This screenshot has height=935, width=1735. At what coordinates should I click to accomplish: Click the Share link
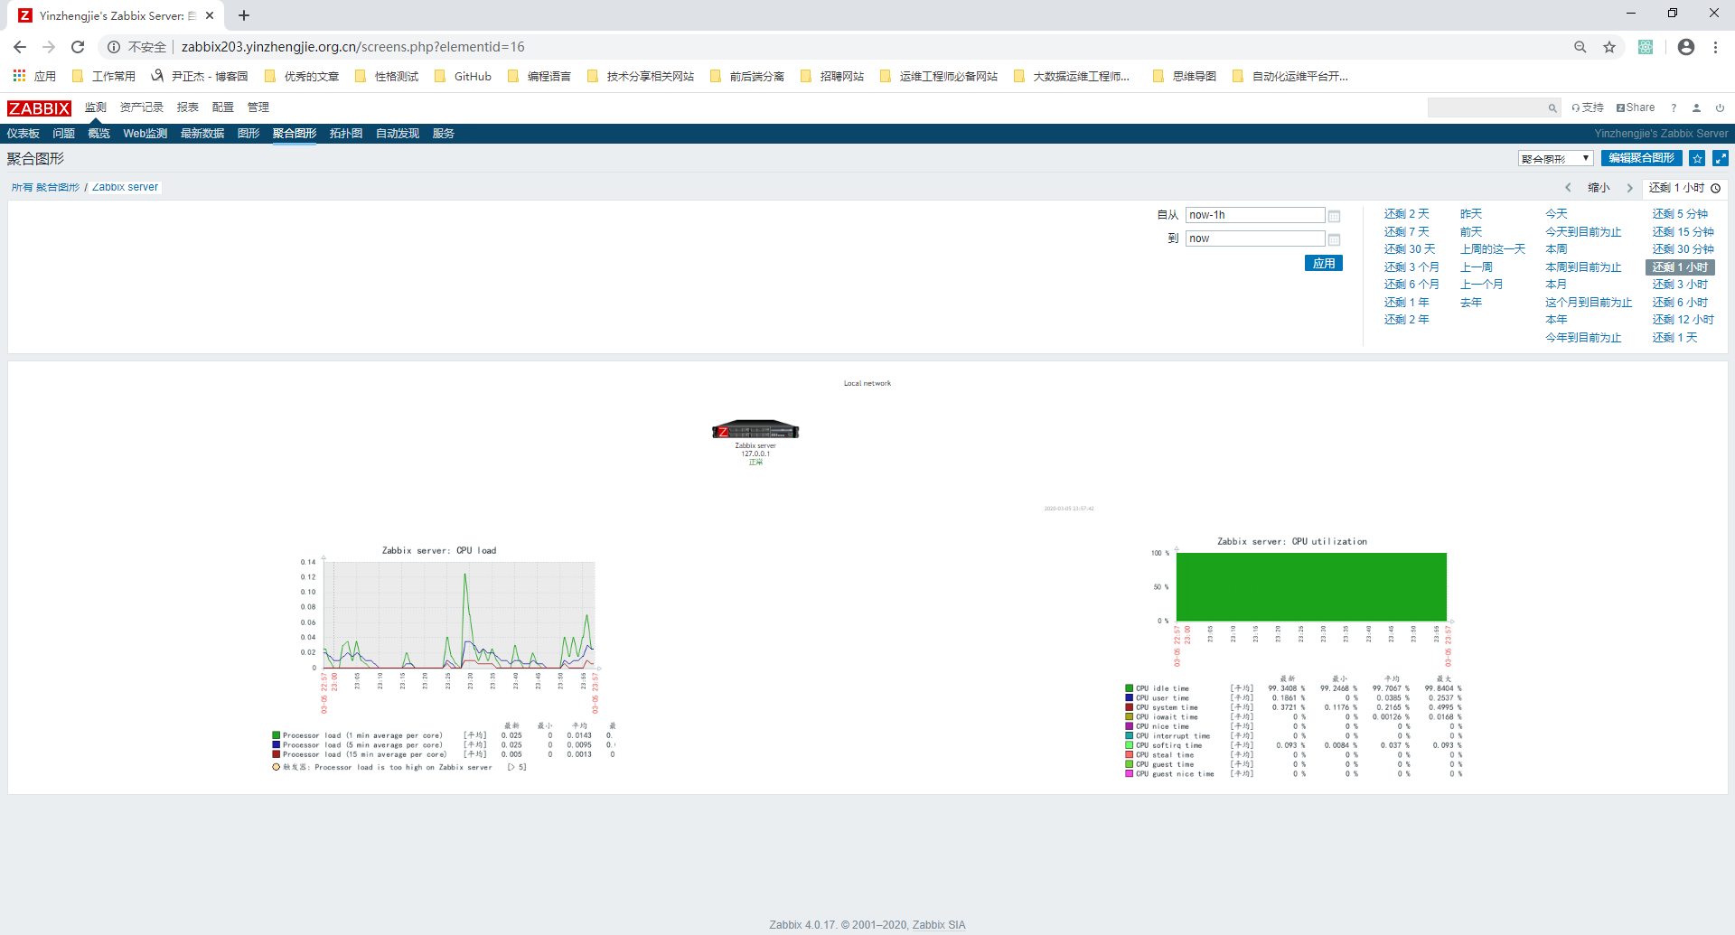click(x=1637, y=108)
